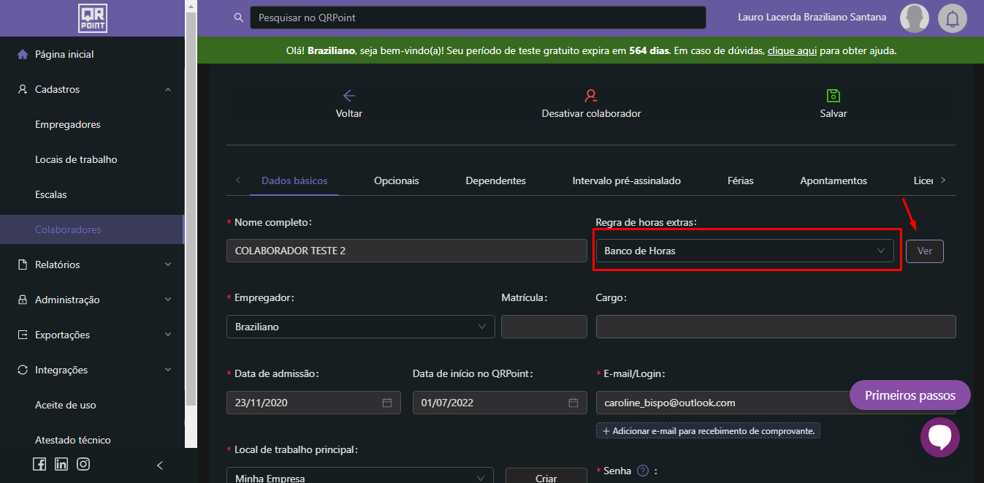Click the Senha help question icon
984x483 pixels.
[x=643, y=471]
